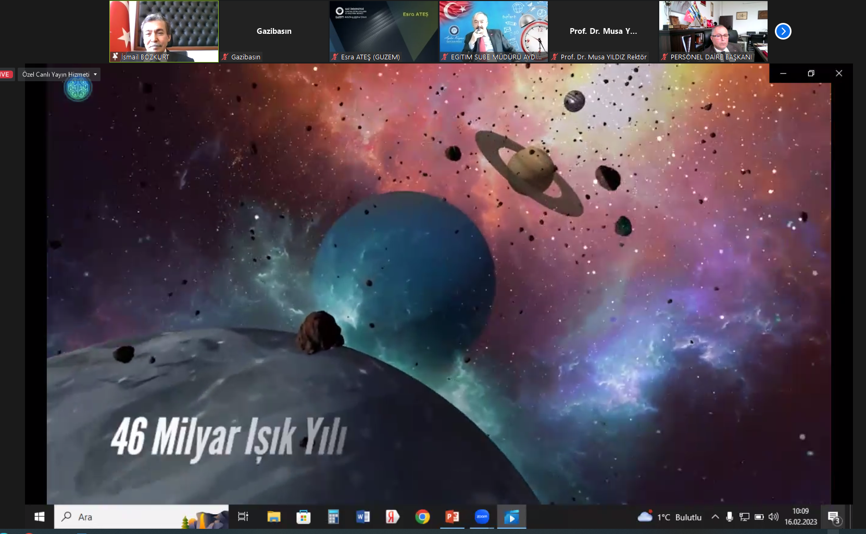Image resolution: width=866 pixels, height=534 pixels.
Task: Show next page of participant thumbnails
Action: coord(783,31)
